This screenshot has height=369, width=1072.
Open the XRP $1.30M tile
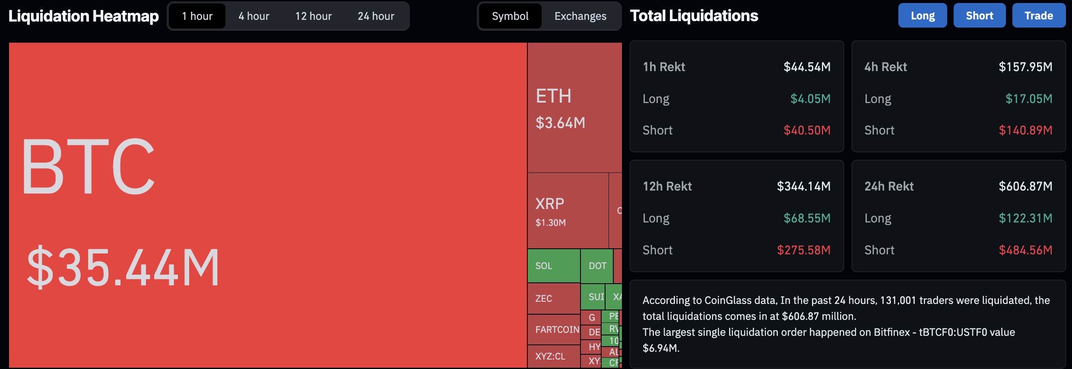568,211
